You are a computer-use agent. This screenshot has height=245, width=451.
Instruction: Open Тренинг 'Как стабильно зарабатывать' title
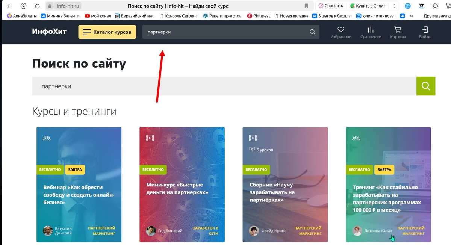387,198
